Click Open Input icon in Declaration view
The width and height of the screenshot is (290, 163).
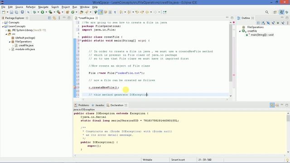coord(277,105)
